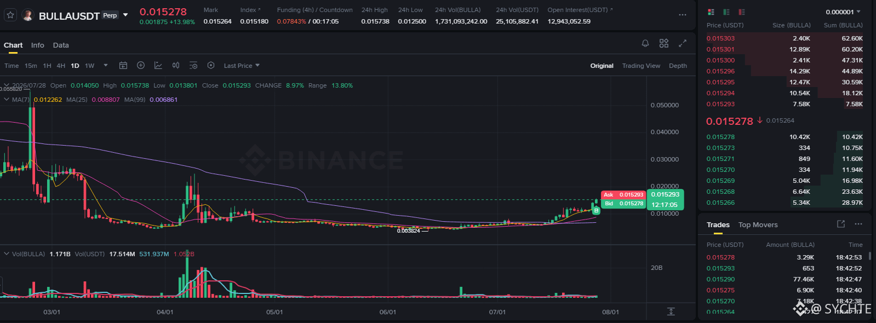Open the BULLAUSDT pair selector dropdown arrow
876x323 pixels.
coord(125,15)
